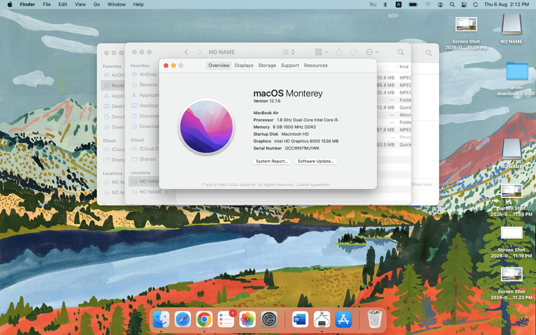Select the top-right Screen Shot 11.39 PM desktop file

[x=466, y=33]
